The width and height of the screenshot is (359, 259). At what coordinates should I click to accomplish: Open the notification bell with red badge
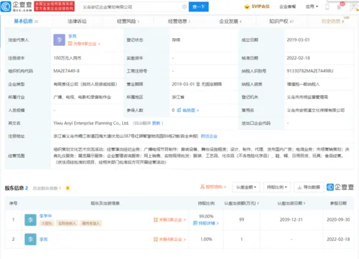click(340, 6)
